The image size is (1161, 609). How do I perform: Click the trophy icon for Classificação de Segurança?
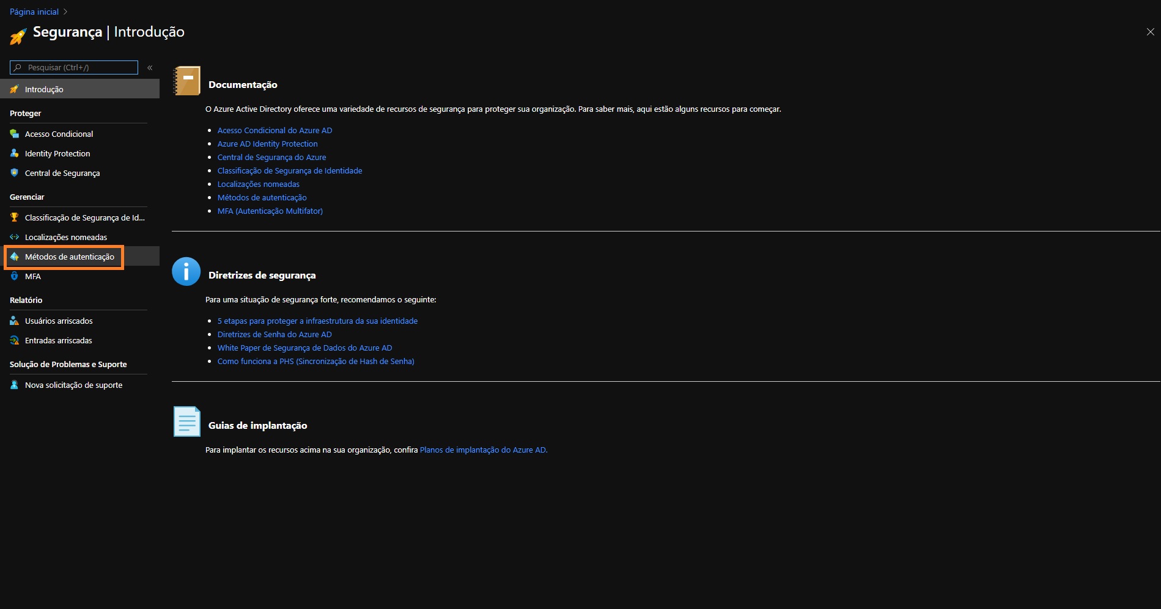14,217
